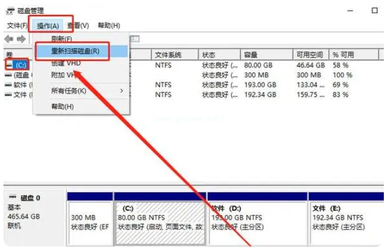385x247 pixels.
Task: Expand the 所有任务(K) submenu arrow
Action: click(122, 91)
